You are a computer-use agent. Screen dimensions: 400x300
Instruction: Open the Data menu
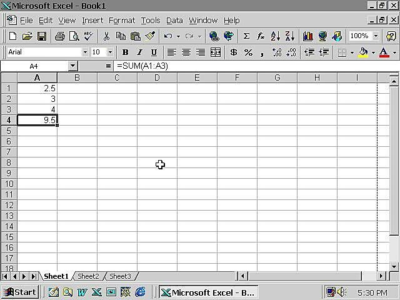[174, 21]
